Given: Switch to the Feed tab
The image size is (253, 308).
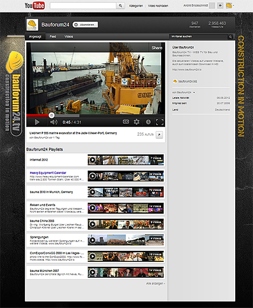Looking at the screenshot, I should coord(53,37).
